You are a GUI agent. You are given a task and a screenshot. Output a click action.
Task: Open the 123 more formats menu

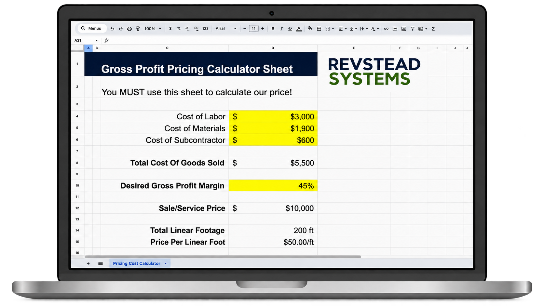pos(205,29)
